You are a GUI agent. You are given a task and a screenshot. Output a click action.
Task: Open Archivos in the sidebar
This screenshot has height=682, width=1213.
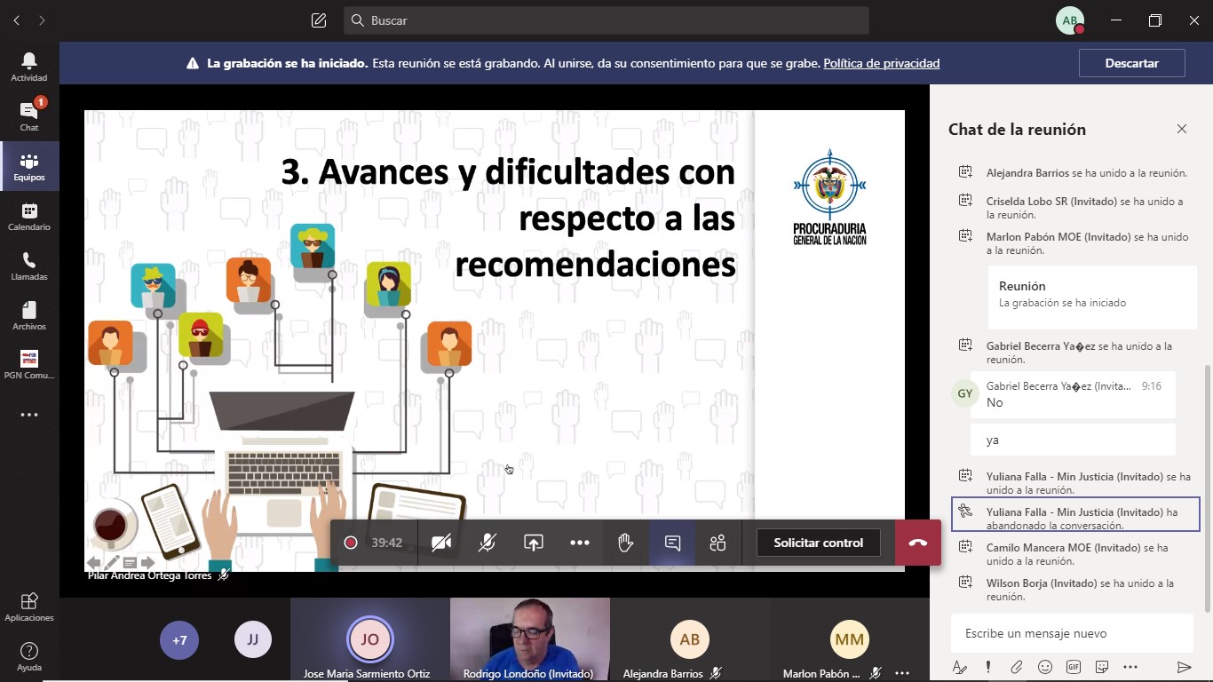click(x=29, y=315)
